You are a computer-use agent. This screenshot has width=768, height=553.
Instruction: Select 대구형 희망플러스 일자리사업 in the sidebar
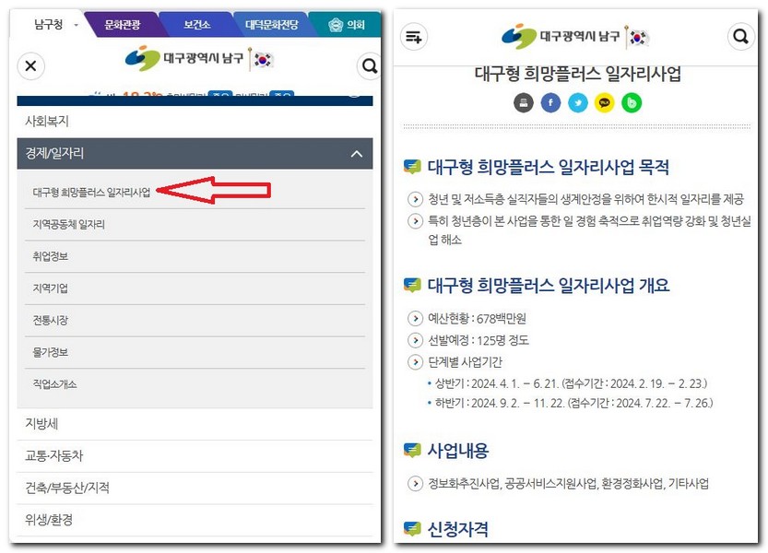[x=92, y=190]
